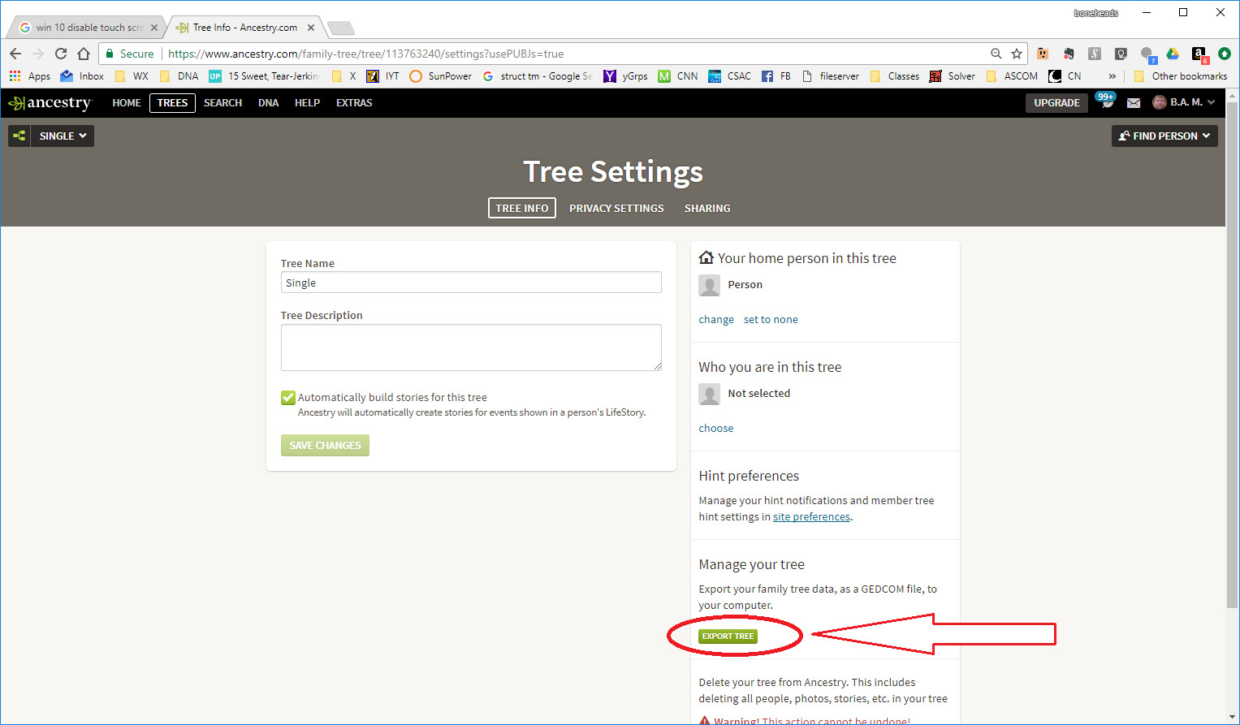Screen dimensions: 1240x725
Task: Click the SAVE CHANGES button
Action: 325,446
